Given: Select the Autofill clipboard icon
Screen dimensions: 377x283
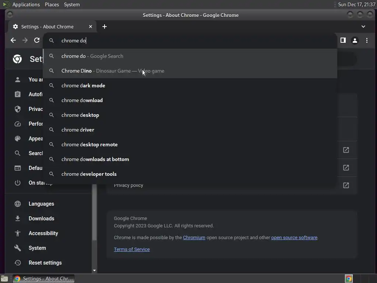Looking at the screenshot, I should click(18, 94).
